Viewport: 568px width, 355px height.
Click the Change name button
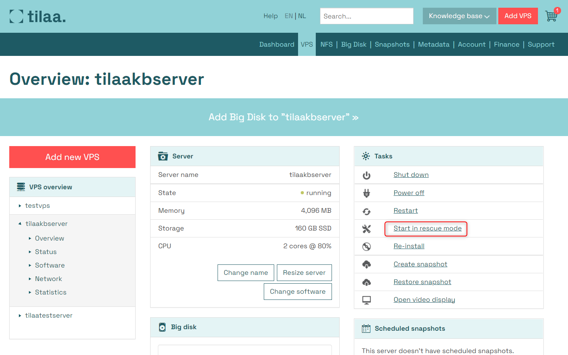tap(246, 273)
